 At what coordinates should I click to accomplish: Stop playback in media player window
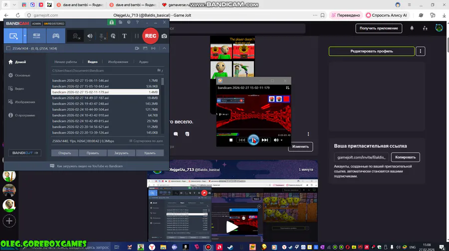coord(231,140)
